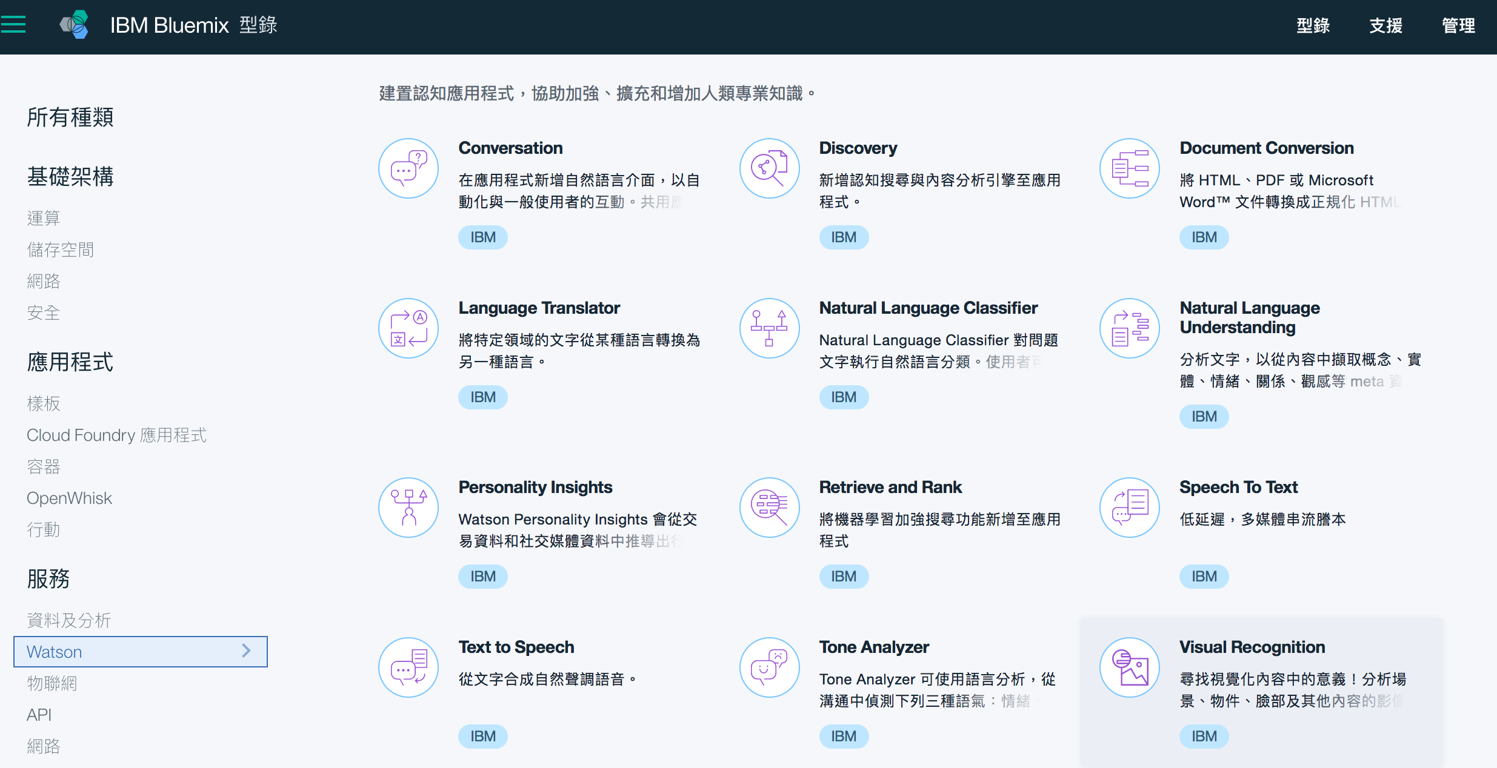Viewport: 1497px width, 768px height.
Task: Open the Discovery service title
Action: click(858, 148)
